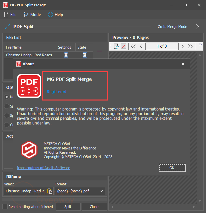Viewport: 206px width, 213px height.
Task: Open the Format dropdown {page}_{name}.pdf
Action: [80, 191]
